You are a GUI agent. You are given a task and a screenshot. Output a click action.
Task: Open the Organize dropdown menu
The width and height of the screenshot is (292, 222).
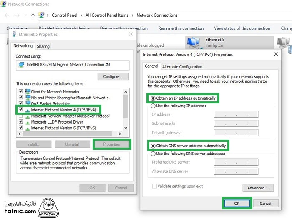click(17, 28)
